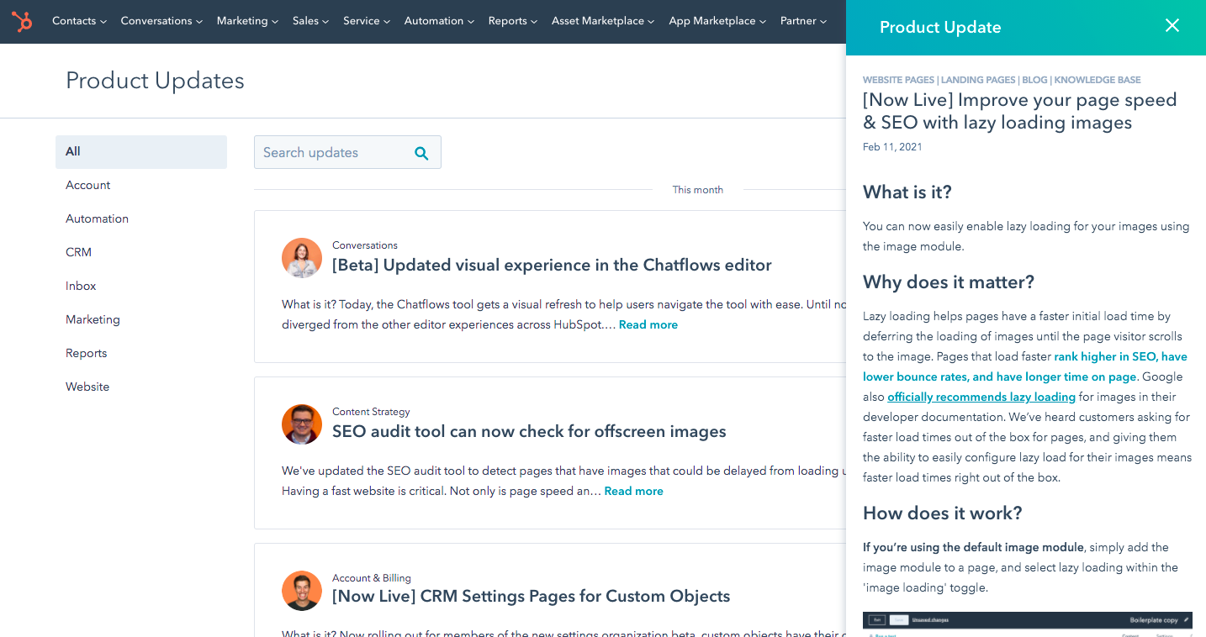
Task: Close the Product Update side panel
Action: pyautogui.click(x=1172, y=25)
